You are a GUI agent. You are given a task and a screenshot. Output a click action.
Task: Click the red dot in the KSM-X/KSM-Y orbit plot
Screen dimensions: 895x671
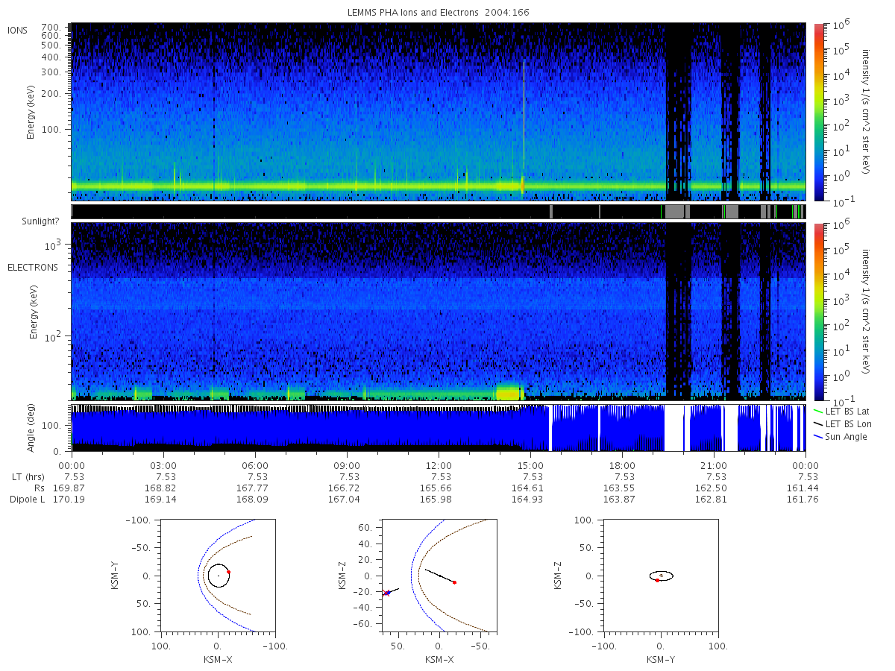(x=228, y=572)
